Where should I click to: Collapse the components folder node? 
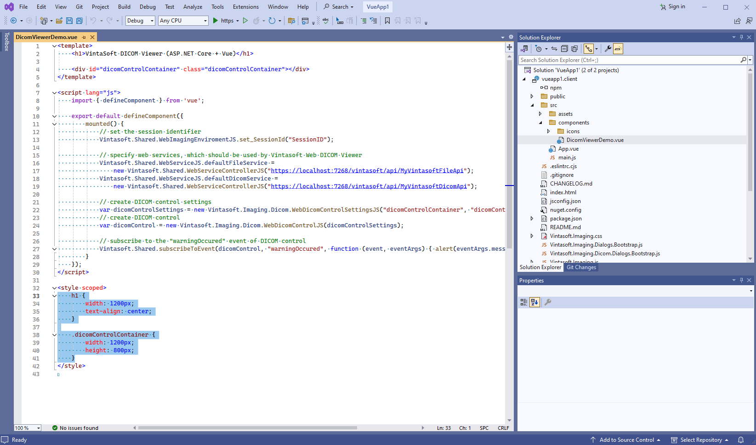click(x=540, y=123)
